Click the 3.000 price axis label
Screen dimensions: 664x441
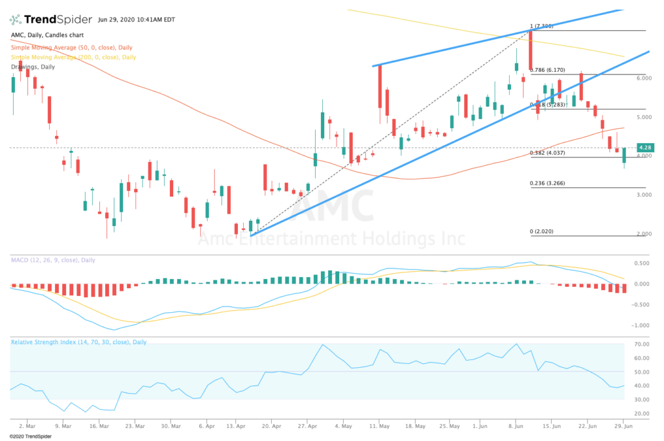[644, 195]
